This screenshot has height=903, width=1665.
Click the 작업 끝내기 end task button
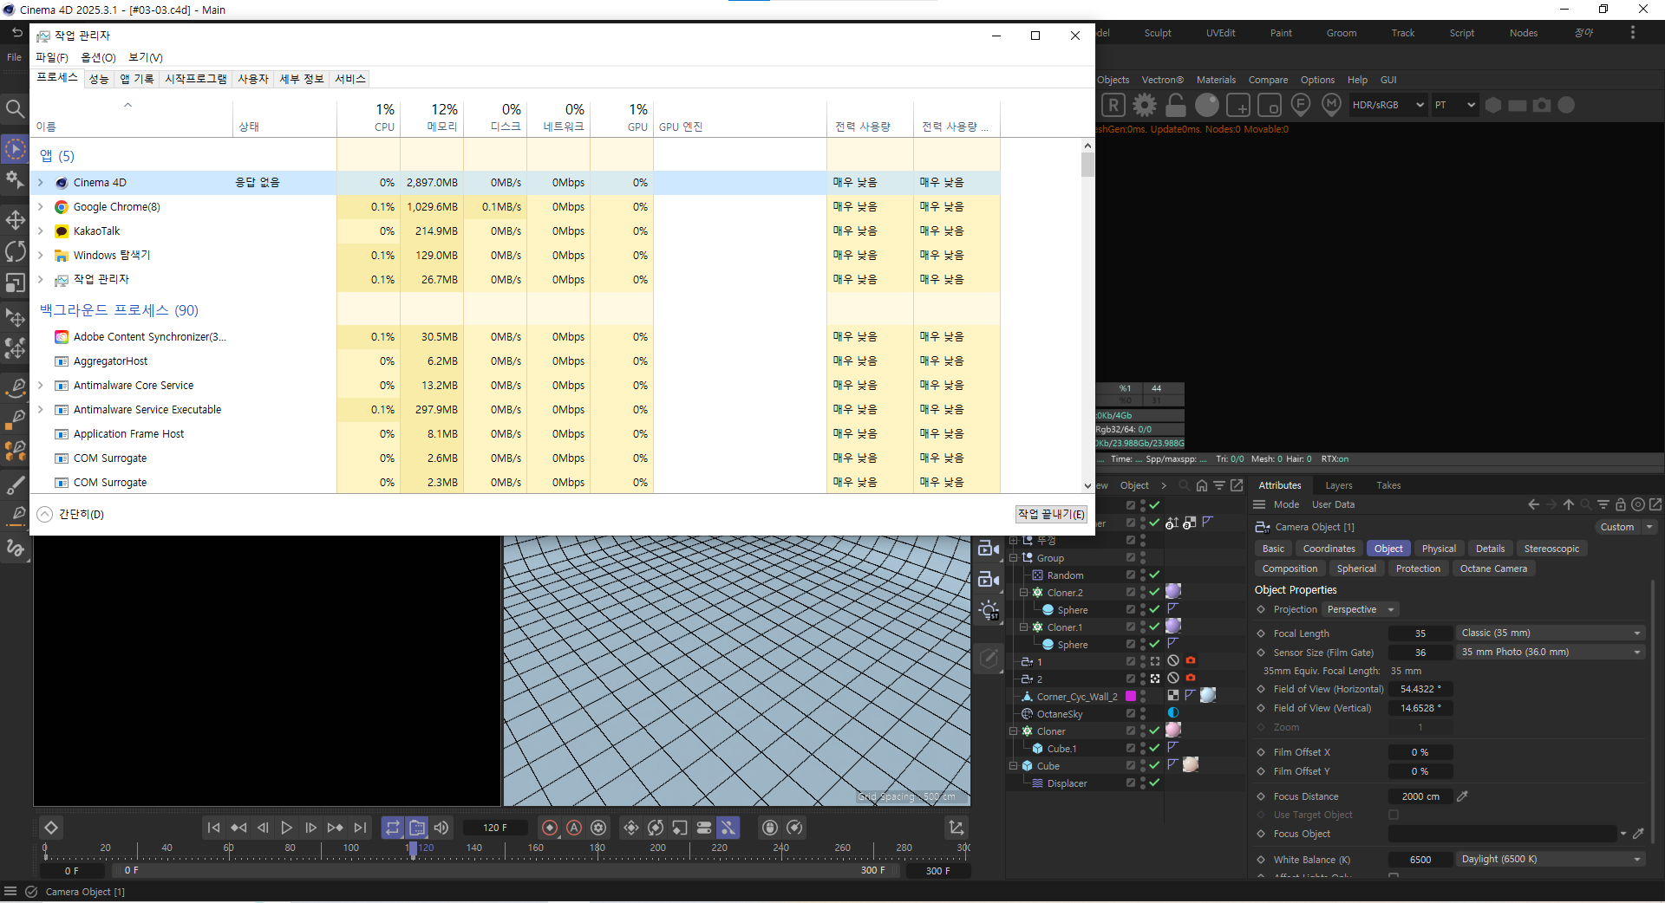pyautogui.click(x=1051, y=514)
